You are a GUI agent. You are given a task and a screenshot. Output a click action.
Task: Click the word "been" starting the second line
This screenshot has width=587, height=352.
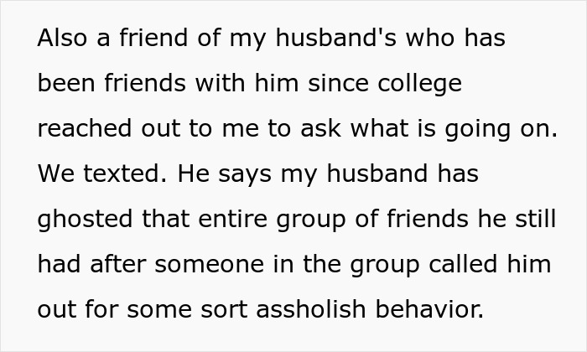coord(65,84)
